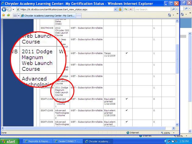Select 2012 Chrysler 300 Web Launch Course
The image size is (192, 144).
(62, 32)
